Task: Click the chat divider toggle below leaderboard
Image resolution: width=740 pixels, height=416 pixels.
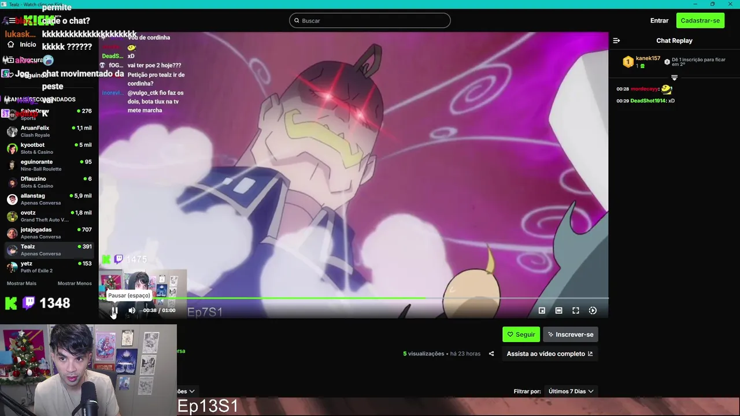Action: [x=674, y=77]
